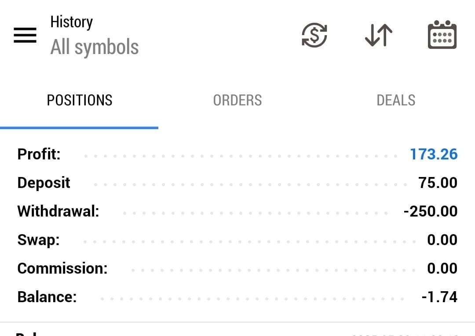Open the calendar date range icon

point(442,35)
